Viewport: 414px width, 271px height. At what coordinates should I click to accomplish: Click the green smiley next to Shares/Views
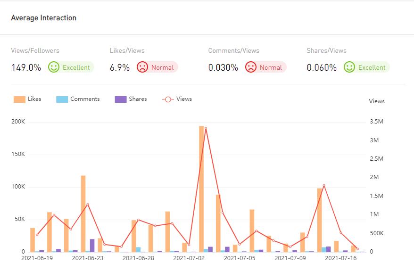349,67
